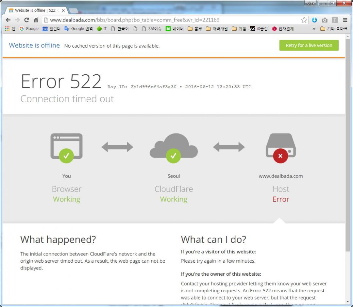Click the gray T extension icon
353x307 pixels.
[x=335, y=20]
